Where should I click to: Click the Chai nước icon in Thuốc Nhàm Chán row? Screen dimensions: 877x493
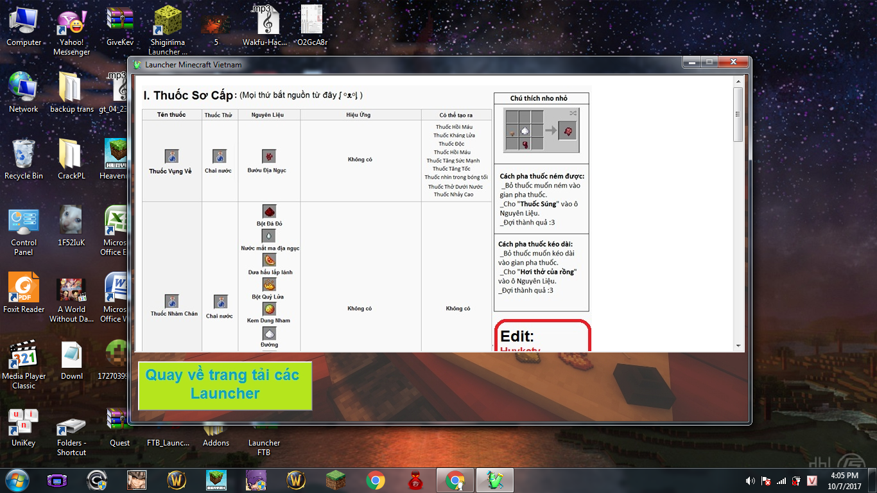coord(220,301)
